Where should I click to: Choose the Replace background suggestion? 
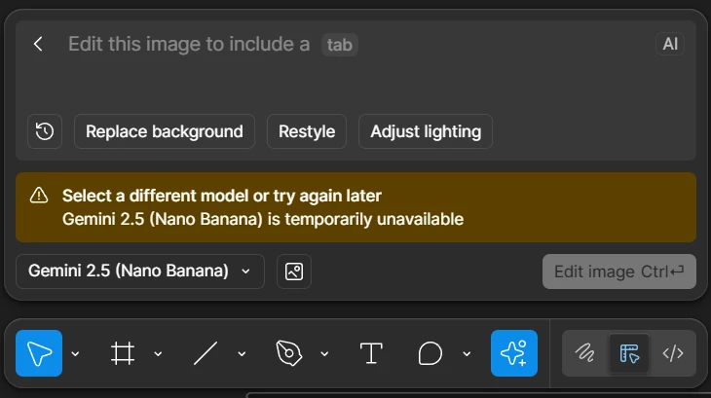coord(165,131)
